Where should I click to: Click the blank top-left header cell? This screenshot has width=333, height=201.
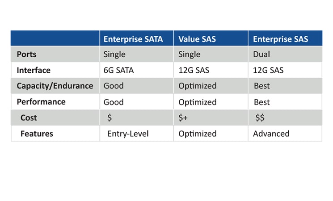tap(55, 38)
